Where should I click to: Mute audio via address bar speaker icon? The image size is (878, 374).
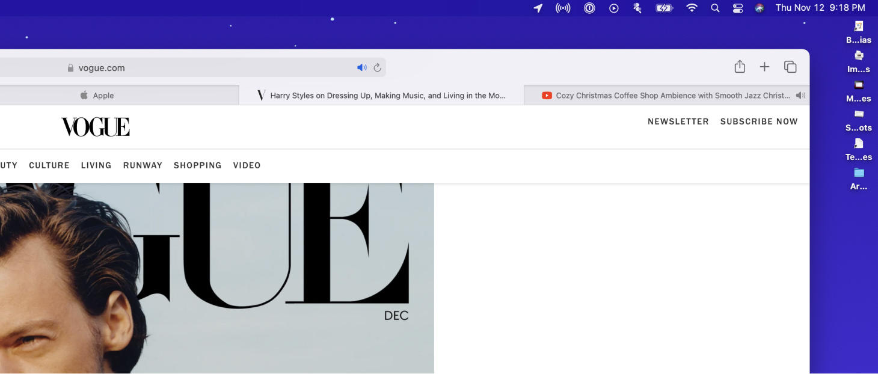pyautogui.click(x=361, y=67)
